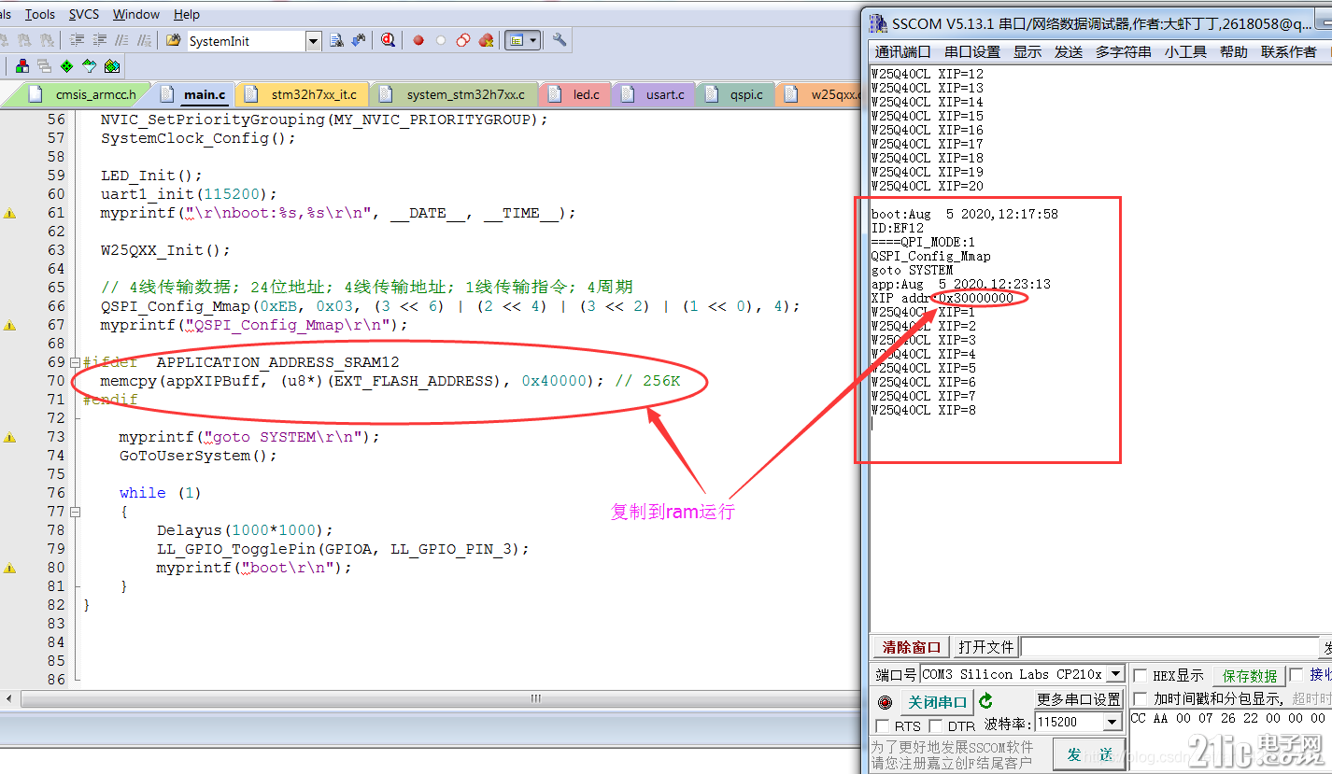
Task: Start the debug session icon
Action: [x=388, y=40]
